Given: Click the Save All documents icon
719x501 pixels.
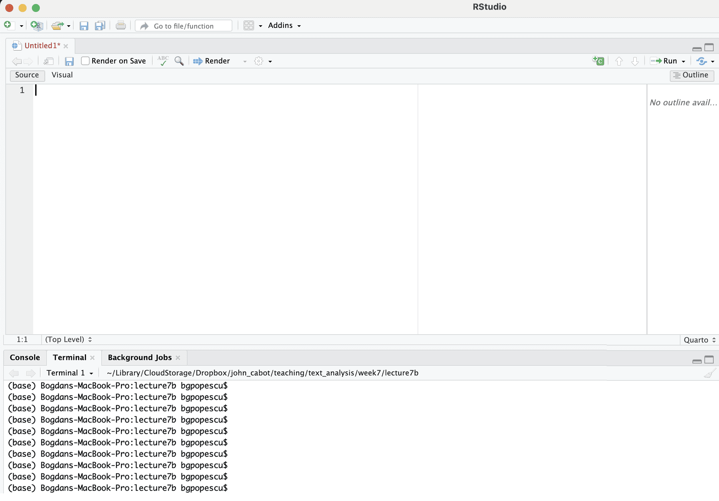Looking at the screenshot, I should [x=100, y=26].
